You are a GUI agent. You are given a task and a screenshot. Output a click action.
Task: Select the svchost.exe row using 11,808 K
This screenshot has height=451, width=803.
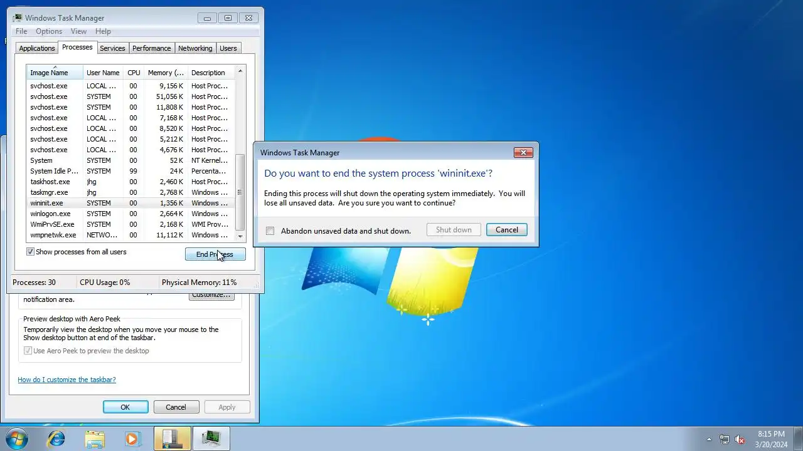130,107
